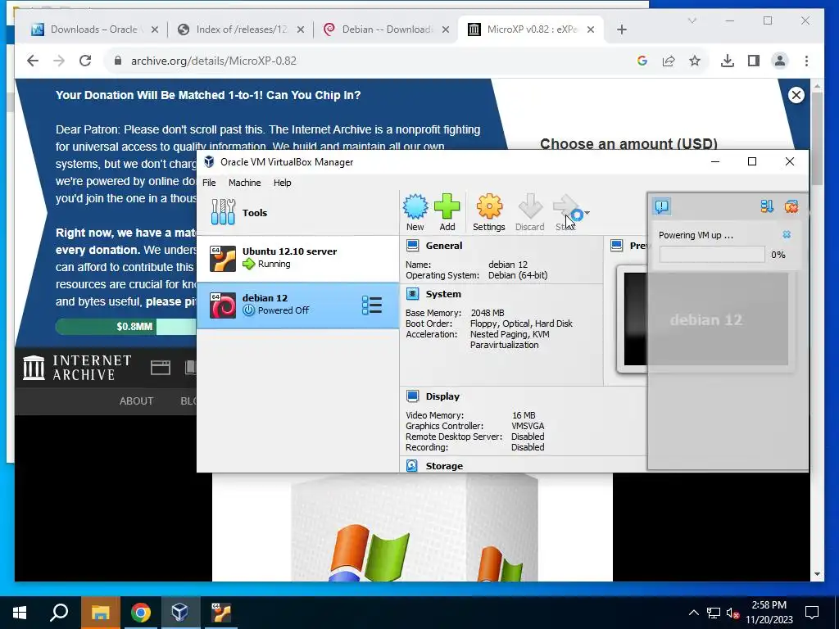Select the Ubuntu 12.10 server machine
Viewport: 839px width, 629px height.
298,258
